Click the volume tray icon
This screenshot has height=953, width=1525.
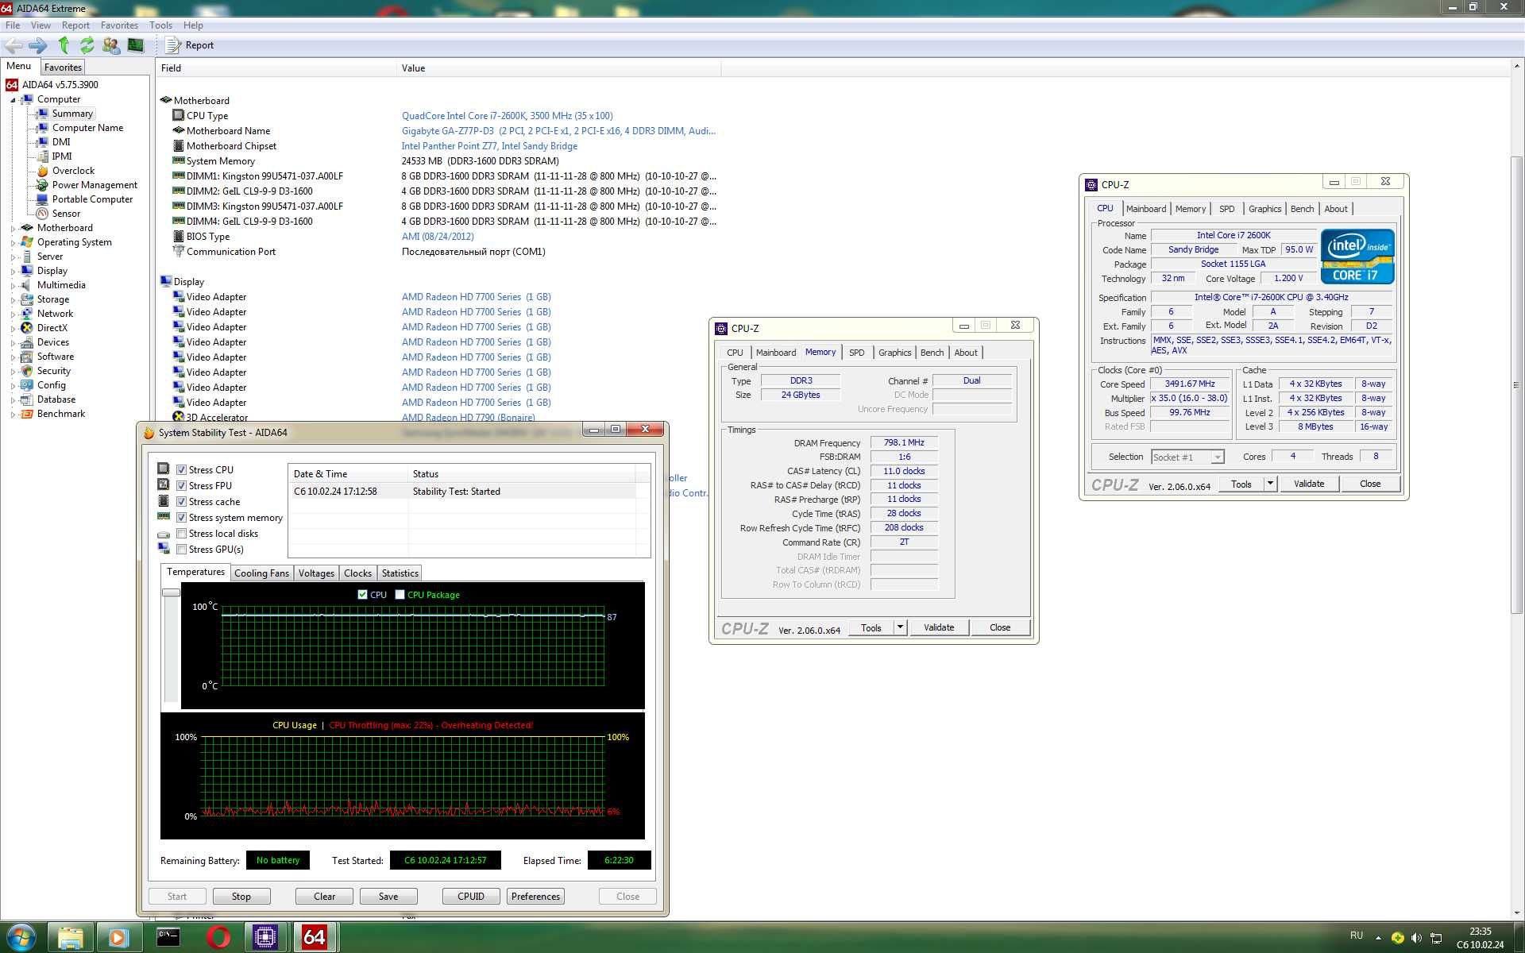pyautogui.click(x=1416, y=938)
